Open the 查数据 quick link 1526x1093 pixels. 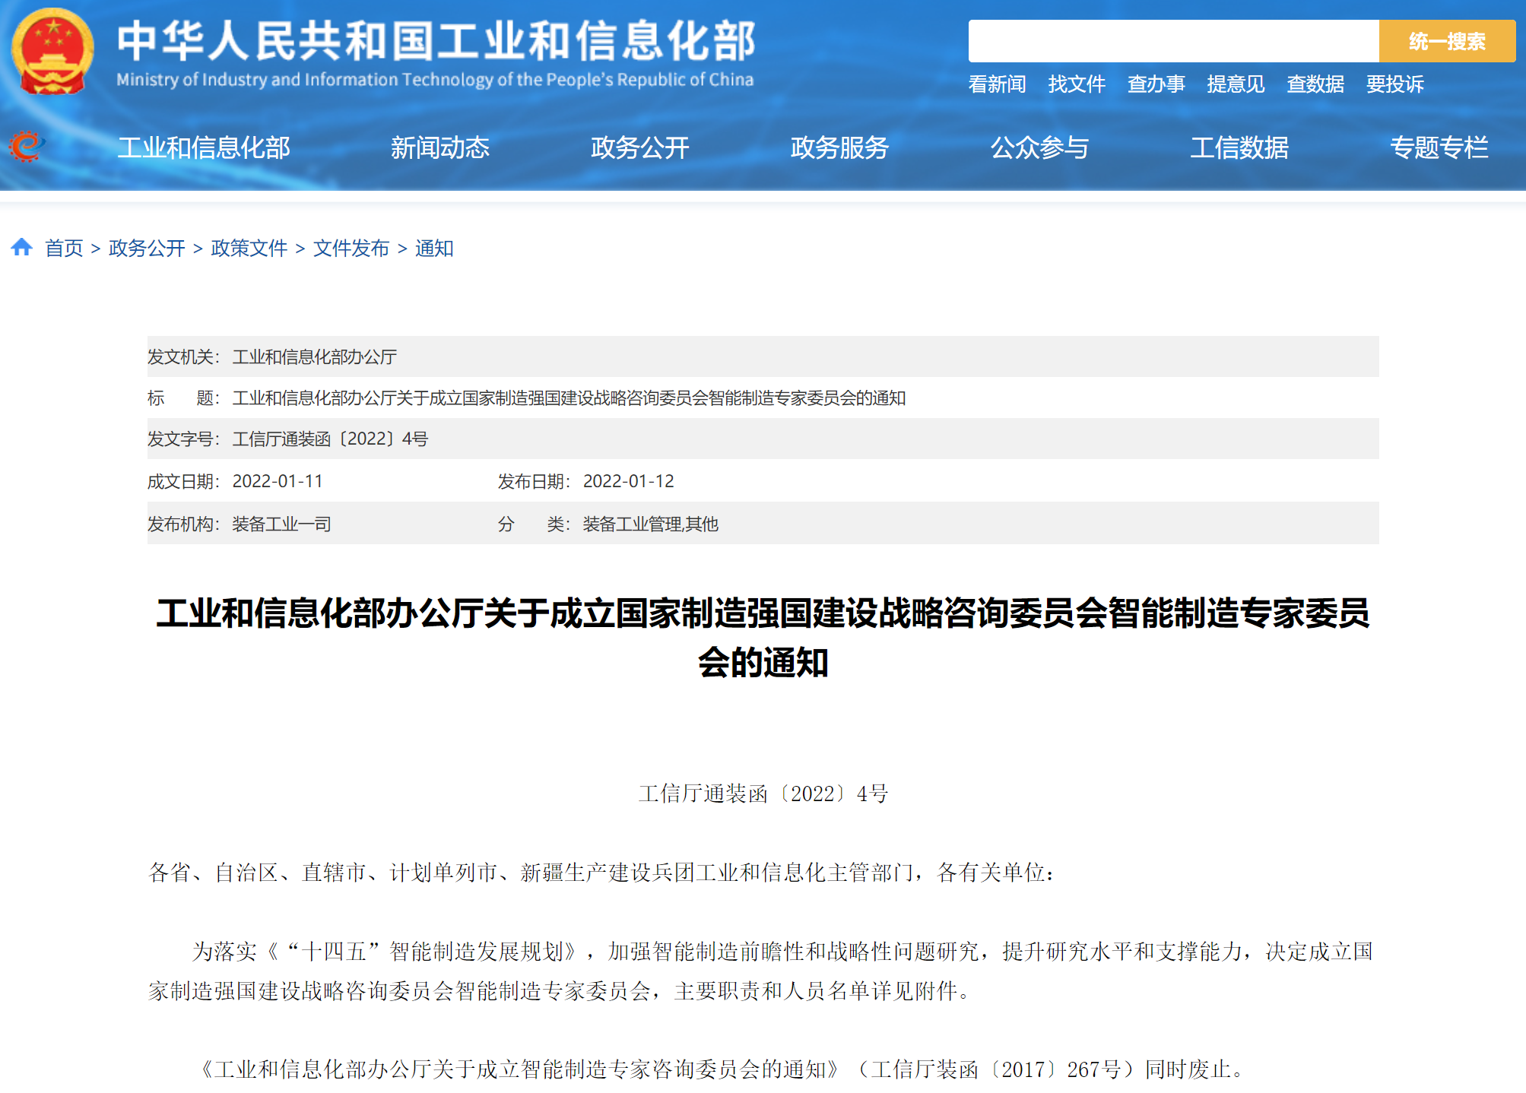point(1315,84)
